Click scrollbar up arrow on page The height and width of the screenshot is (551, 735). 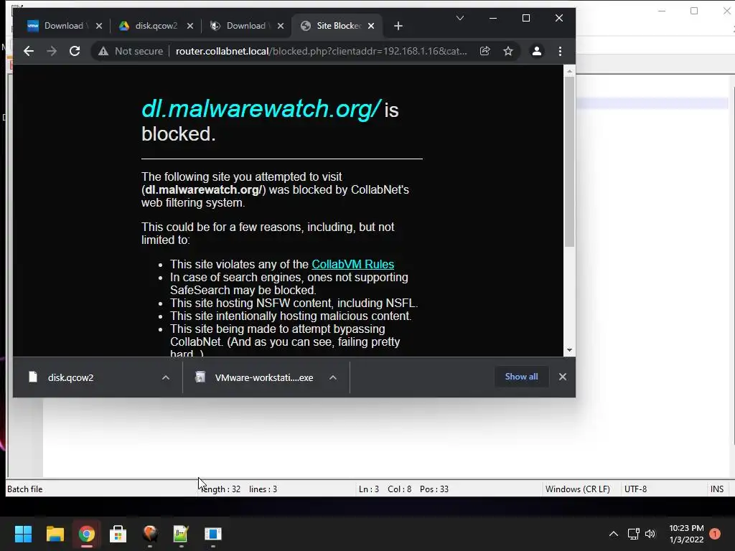pyautogui.click(x=569, y=71)
